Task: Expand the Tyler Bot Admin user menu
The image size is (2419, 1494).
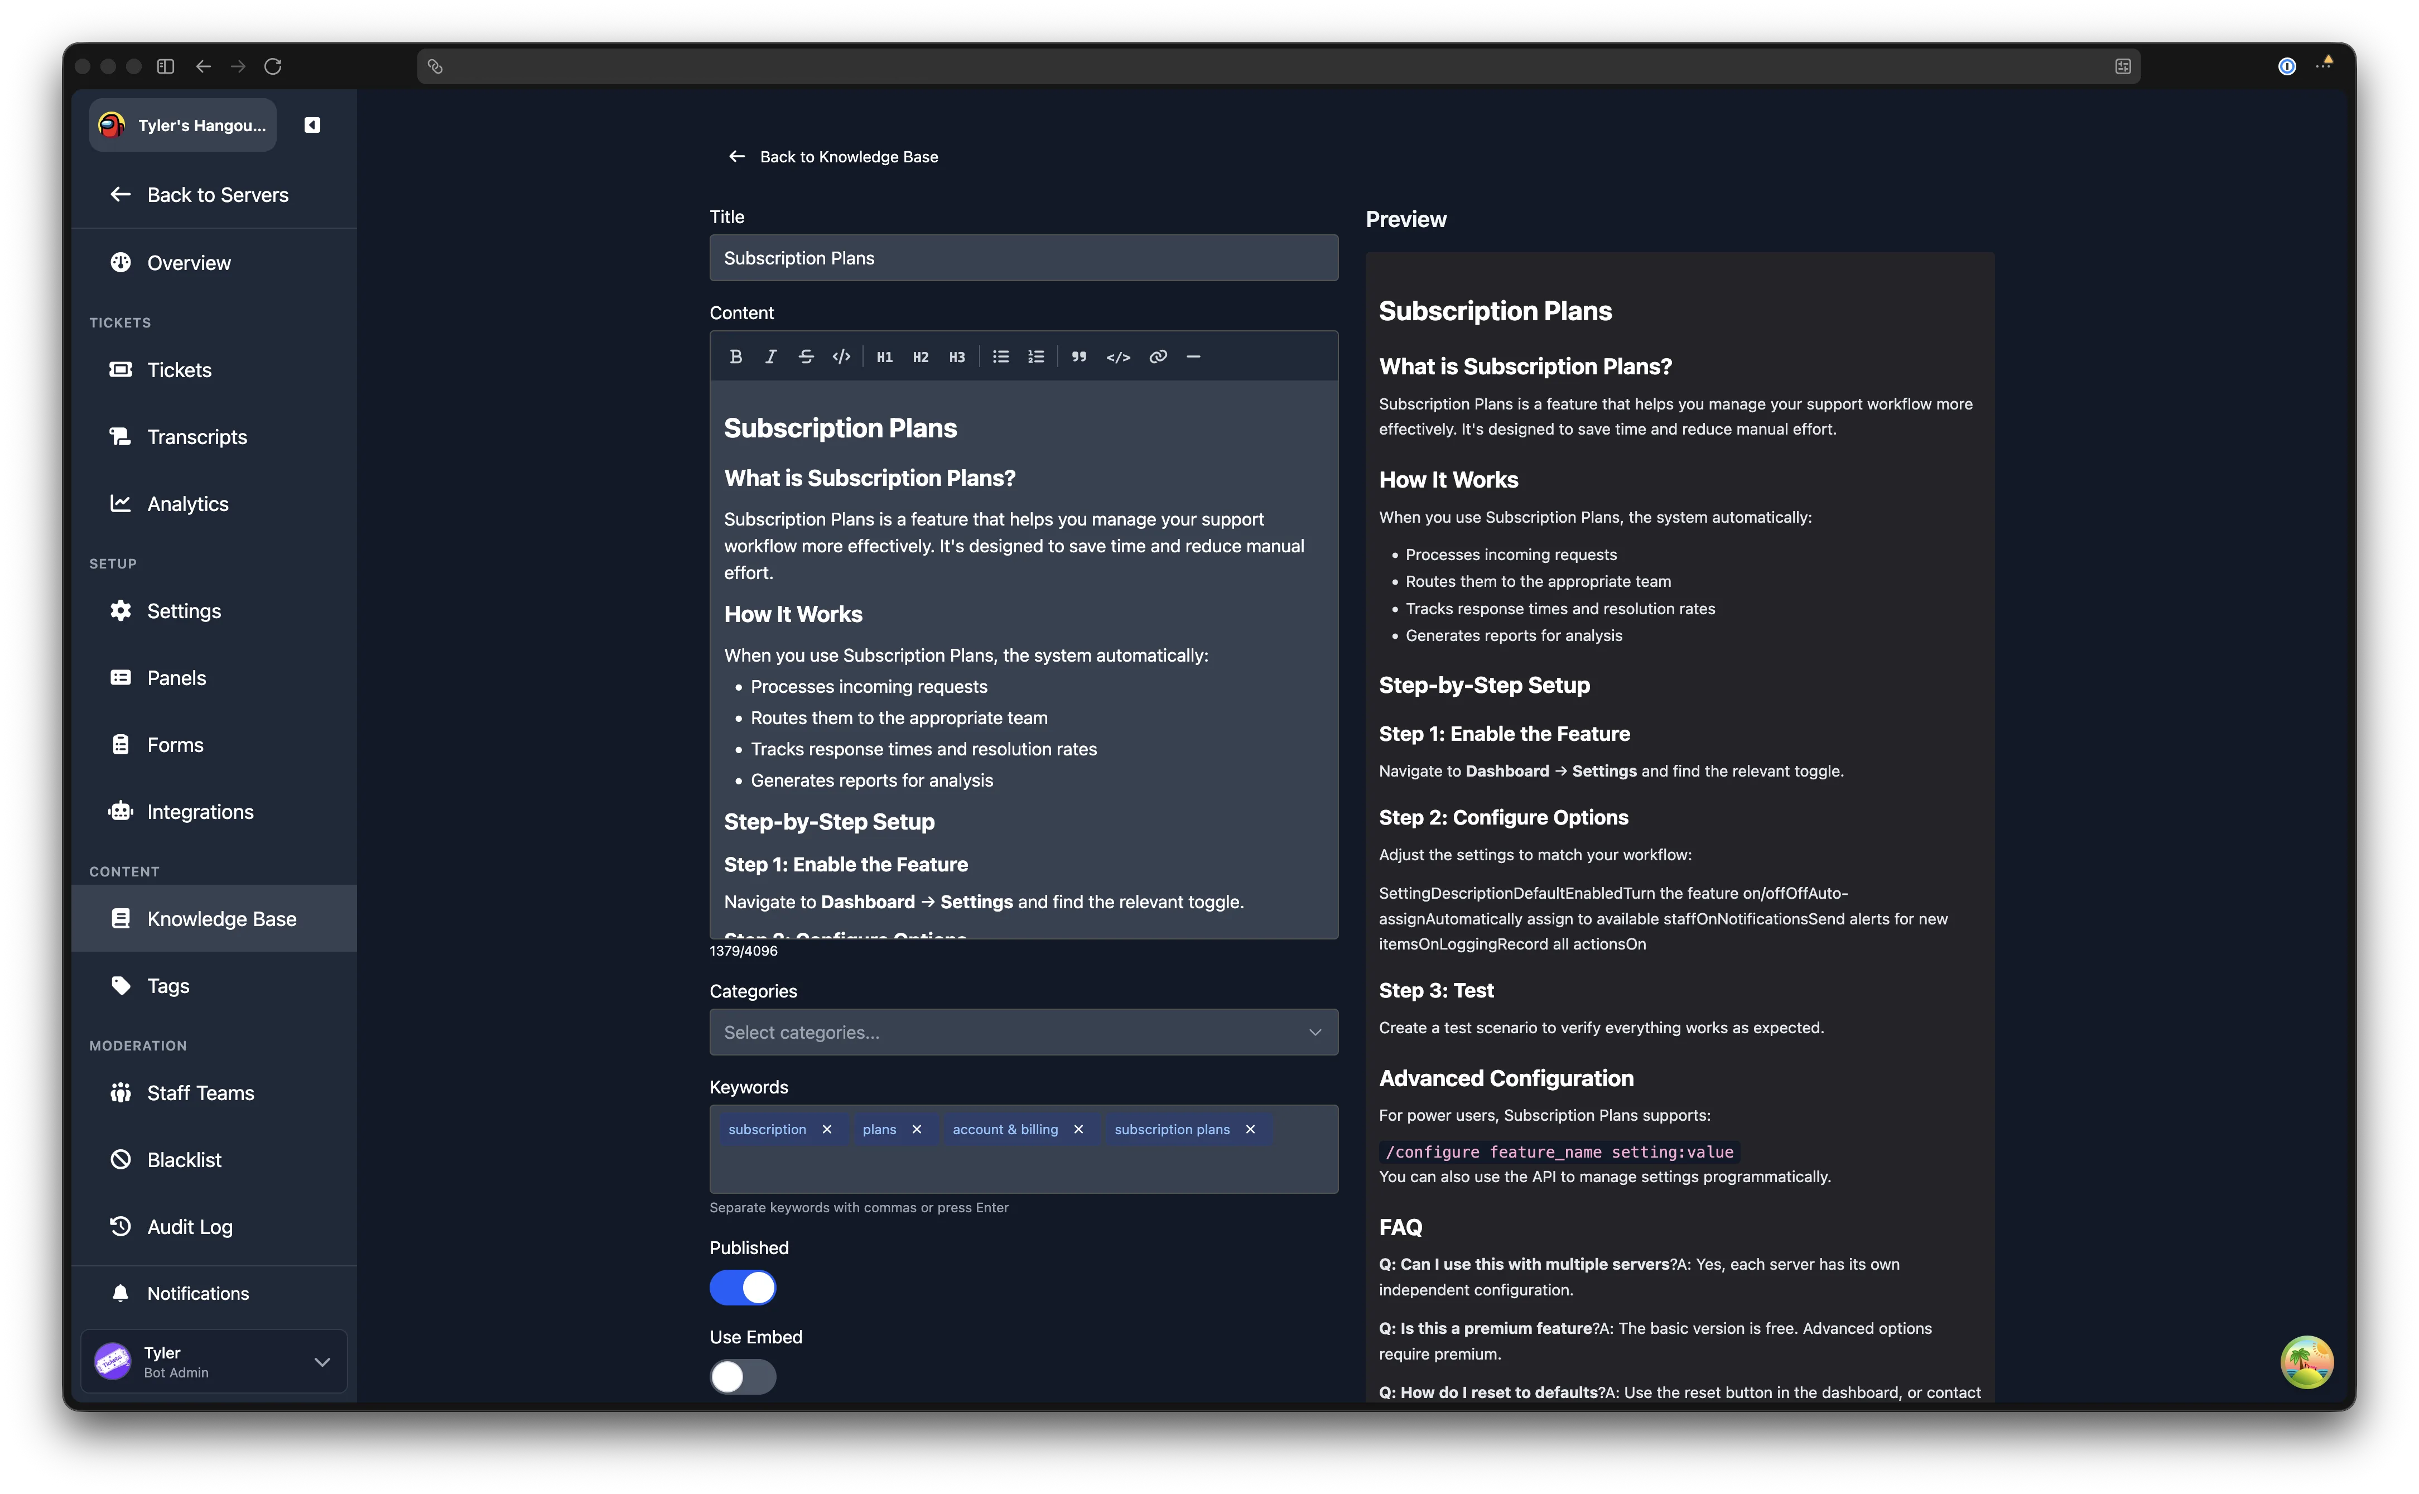Action: pos(214,1362)
